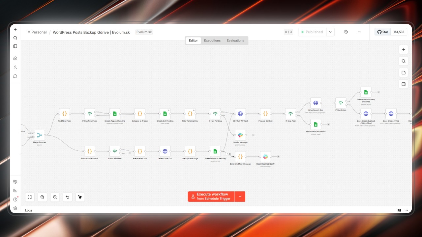This screenshot has height=237, width=422.
Task: Switch to the Evaluations tab
Action: (235, 40)
